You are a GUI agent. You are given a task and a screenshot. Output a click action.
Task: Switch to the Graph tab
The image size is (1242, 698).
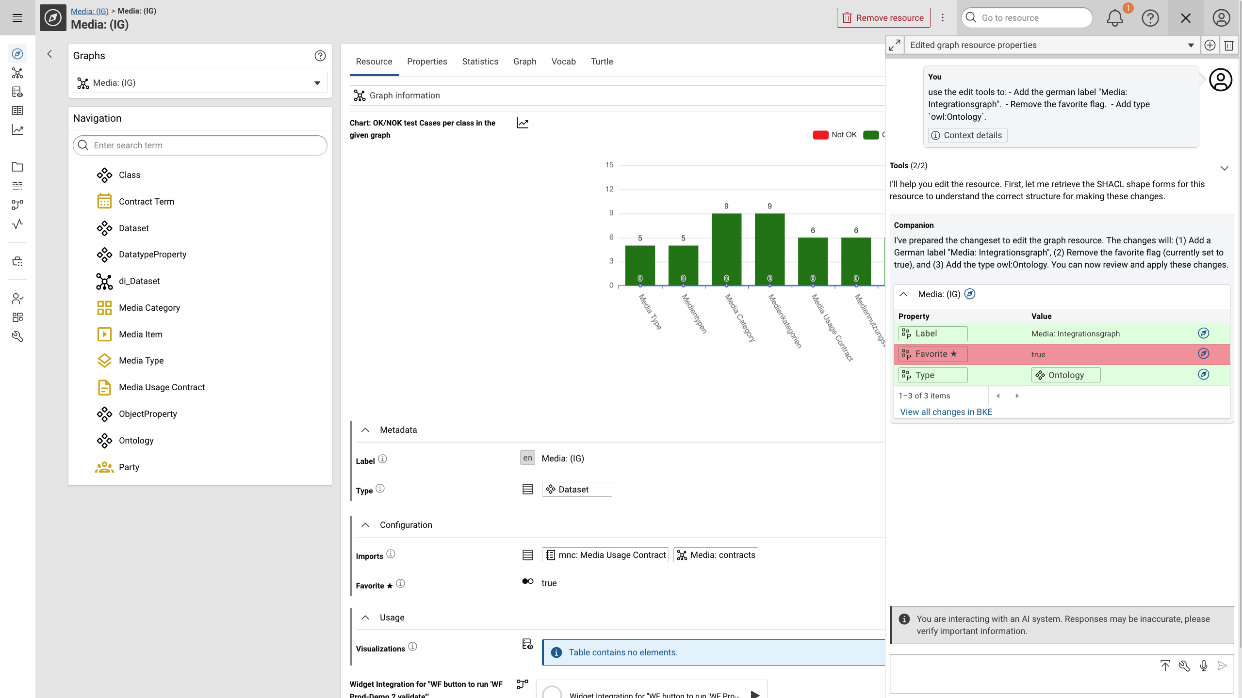pyautogui.click(x=524, y=62)
